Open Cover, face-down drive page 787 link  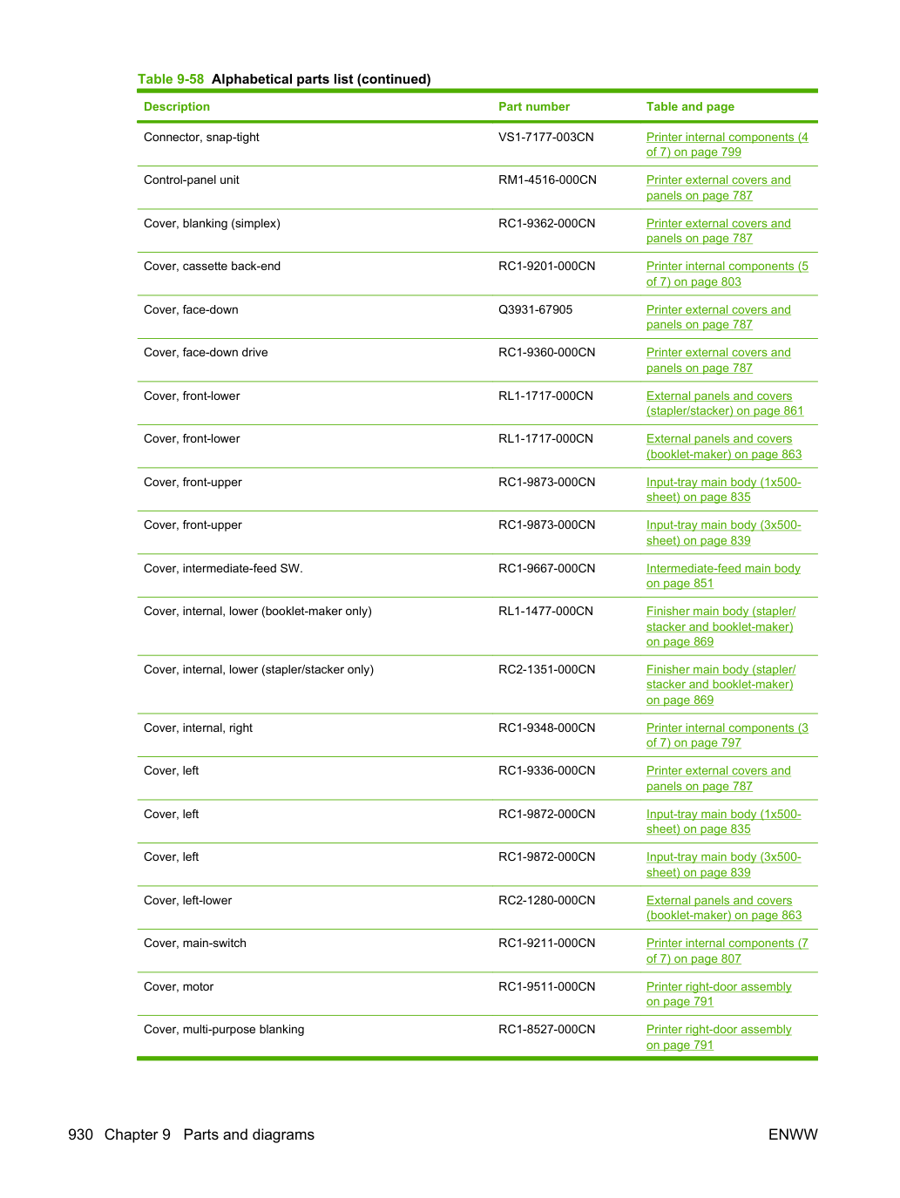click(718, 360)
